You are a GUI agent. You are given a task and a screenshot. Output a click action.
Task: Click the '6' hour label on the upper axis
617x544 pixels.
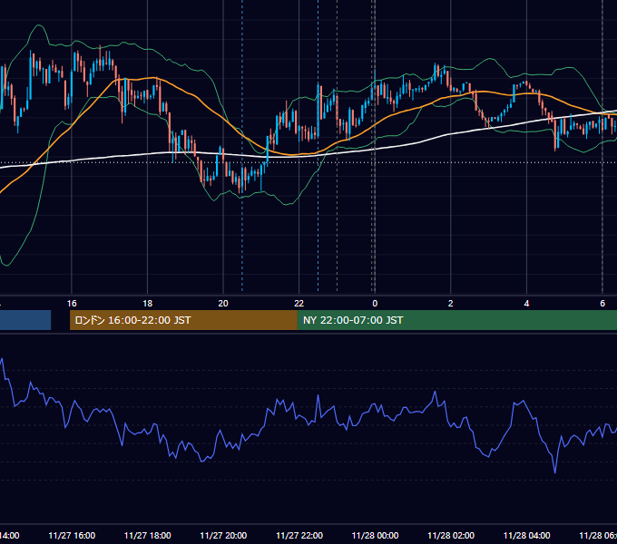(x=602, y=304)
